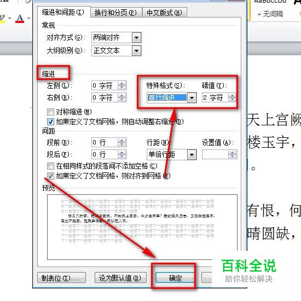
Task: Open the 中文版式 tab
Action: 164,13
